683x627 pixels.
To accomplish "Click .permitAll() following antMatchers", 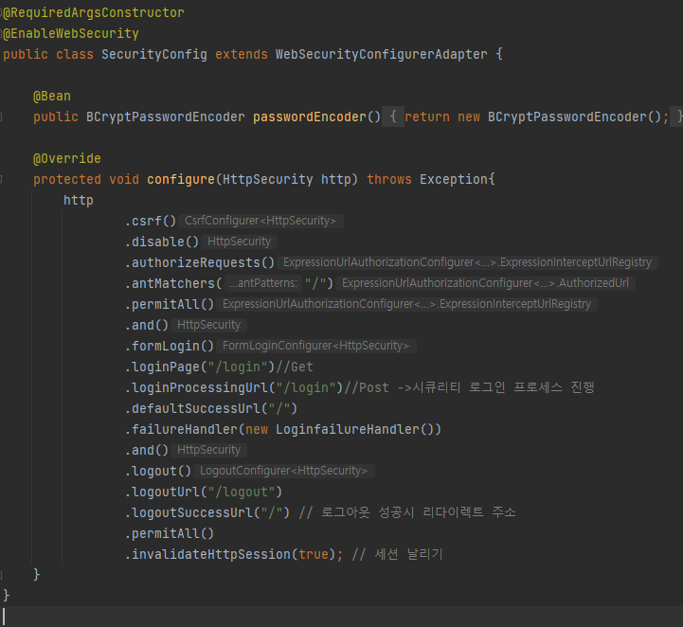I will coord(170,304).
